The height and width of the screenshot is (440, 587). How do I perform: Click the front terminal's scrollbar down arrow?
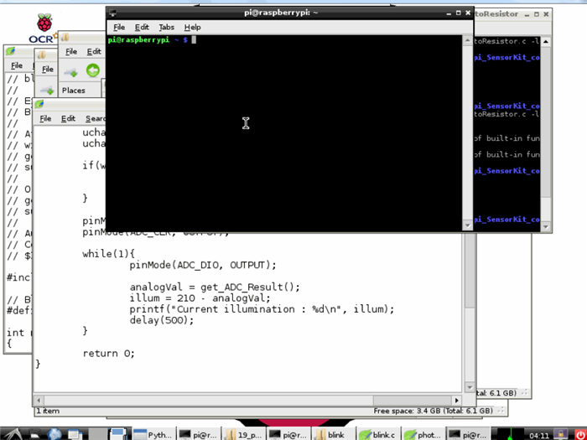tap(467, 225)
